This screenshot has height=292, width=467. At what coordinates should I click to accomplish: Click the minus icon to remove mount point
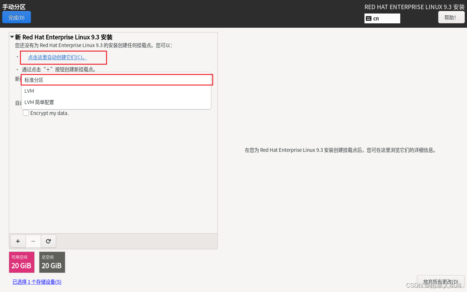33,241
